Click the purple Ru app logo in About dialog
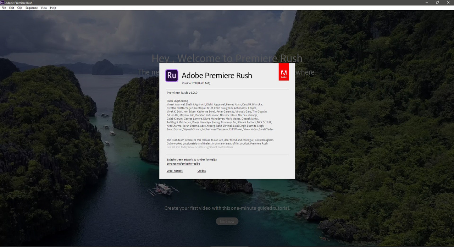The image size is (454, 247). 172,76
